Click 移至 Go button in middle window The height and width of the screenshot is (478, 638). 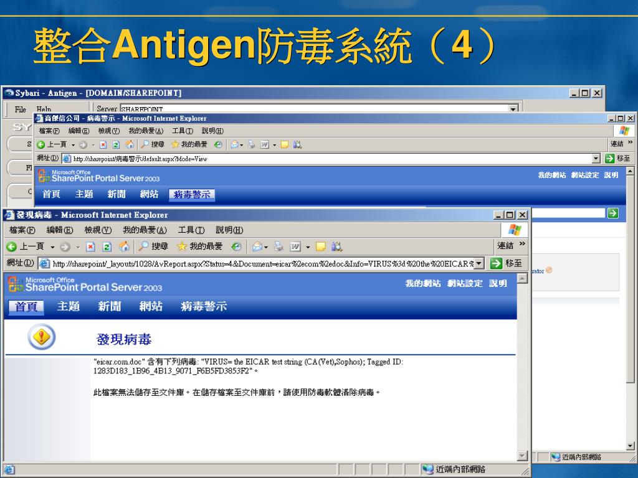click(617, 159)
